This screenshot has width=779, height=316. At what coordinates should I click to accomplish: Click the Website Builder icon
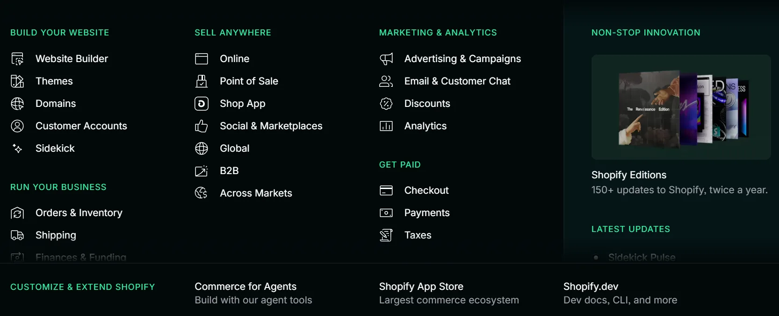[17, 59]
